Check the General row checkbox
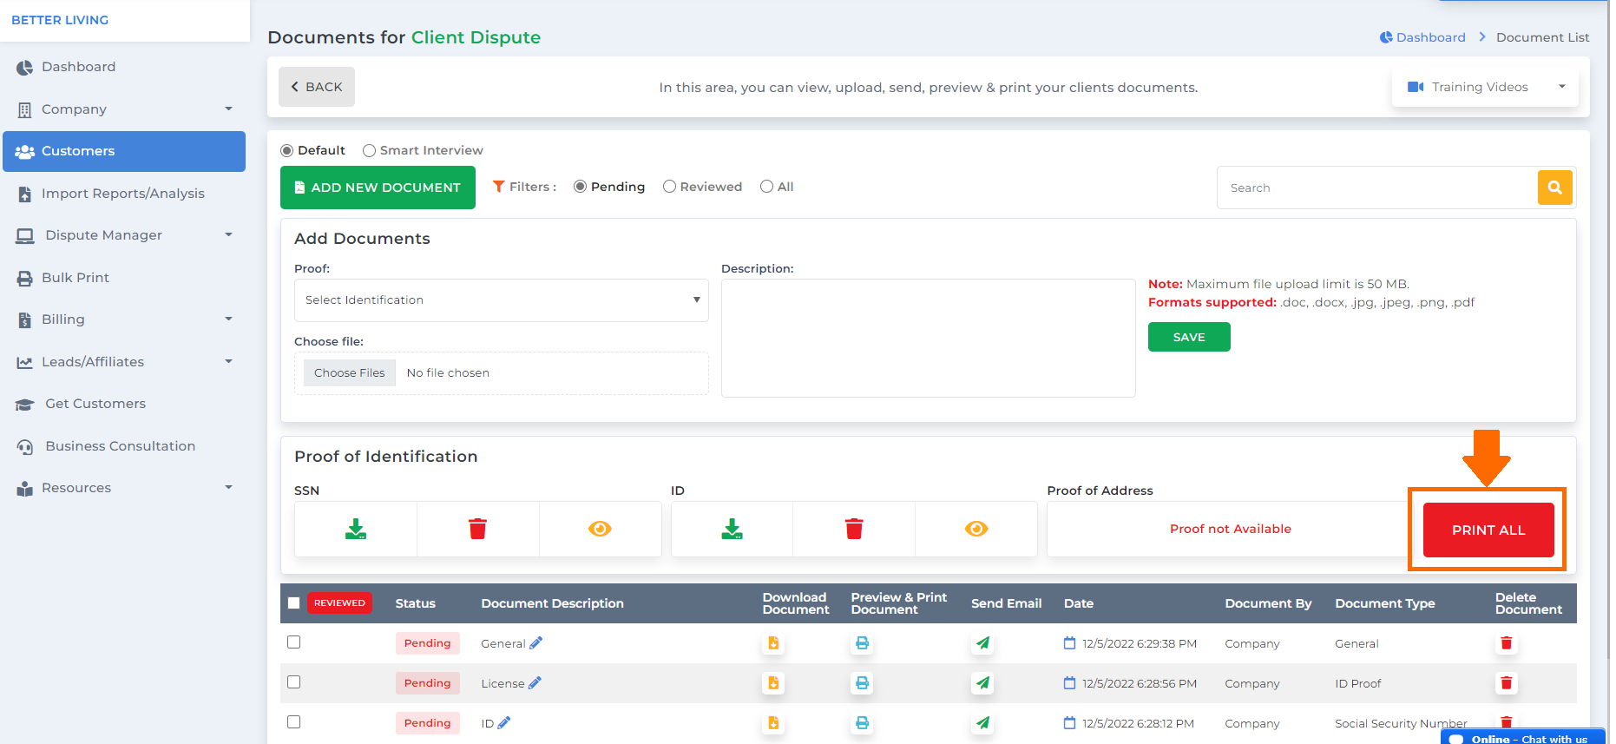 293,642
